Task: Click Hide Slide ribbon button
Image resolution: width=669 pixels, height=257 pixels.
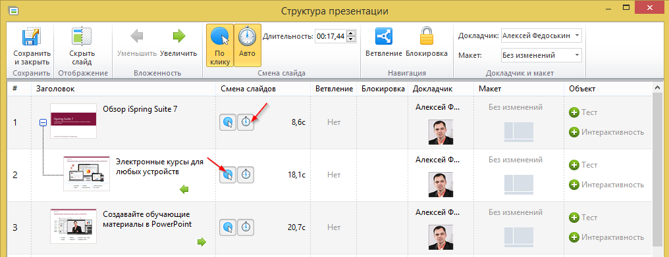Action: tap(82, 47)
